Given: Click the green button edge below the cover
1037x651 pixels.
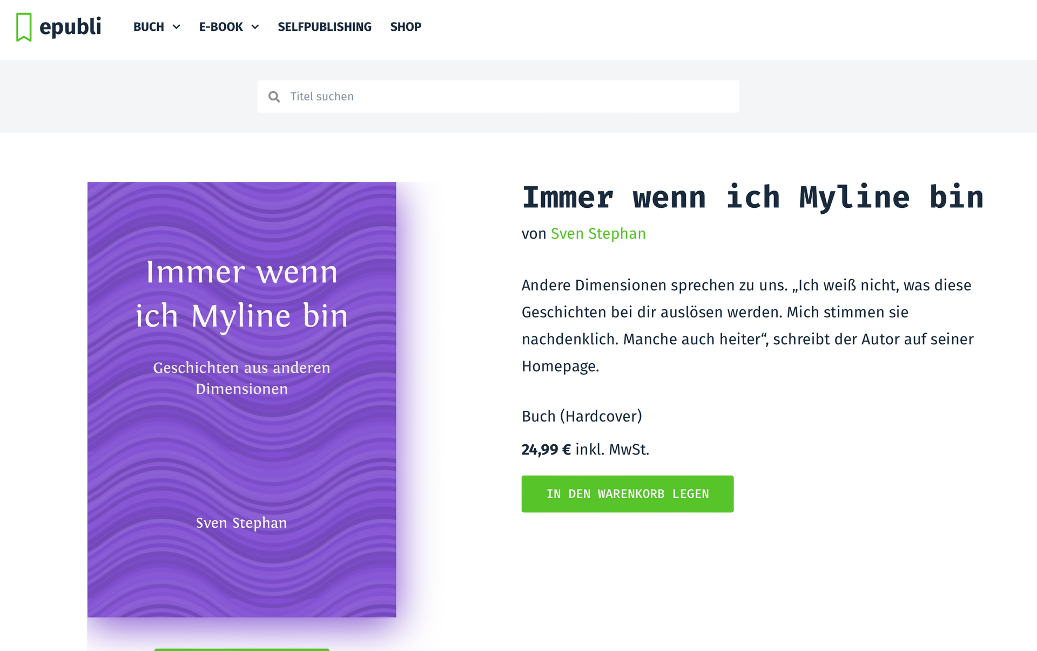Looking at the screenshot, I should click(241, 649).
